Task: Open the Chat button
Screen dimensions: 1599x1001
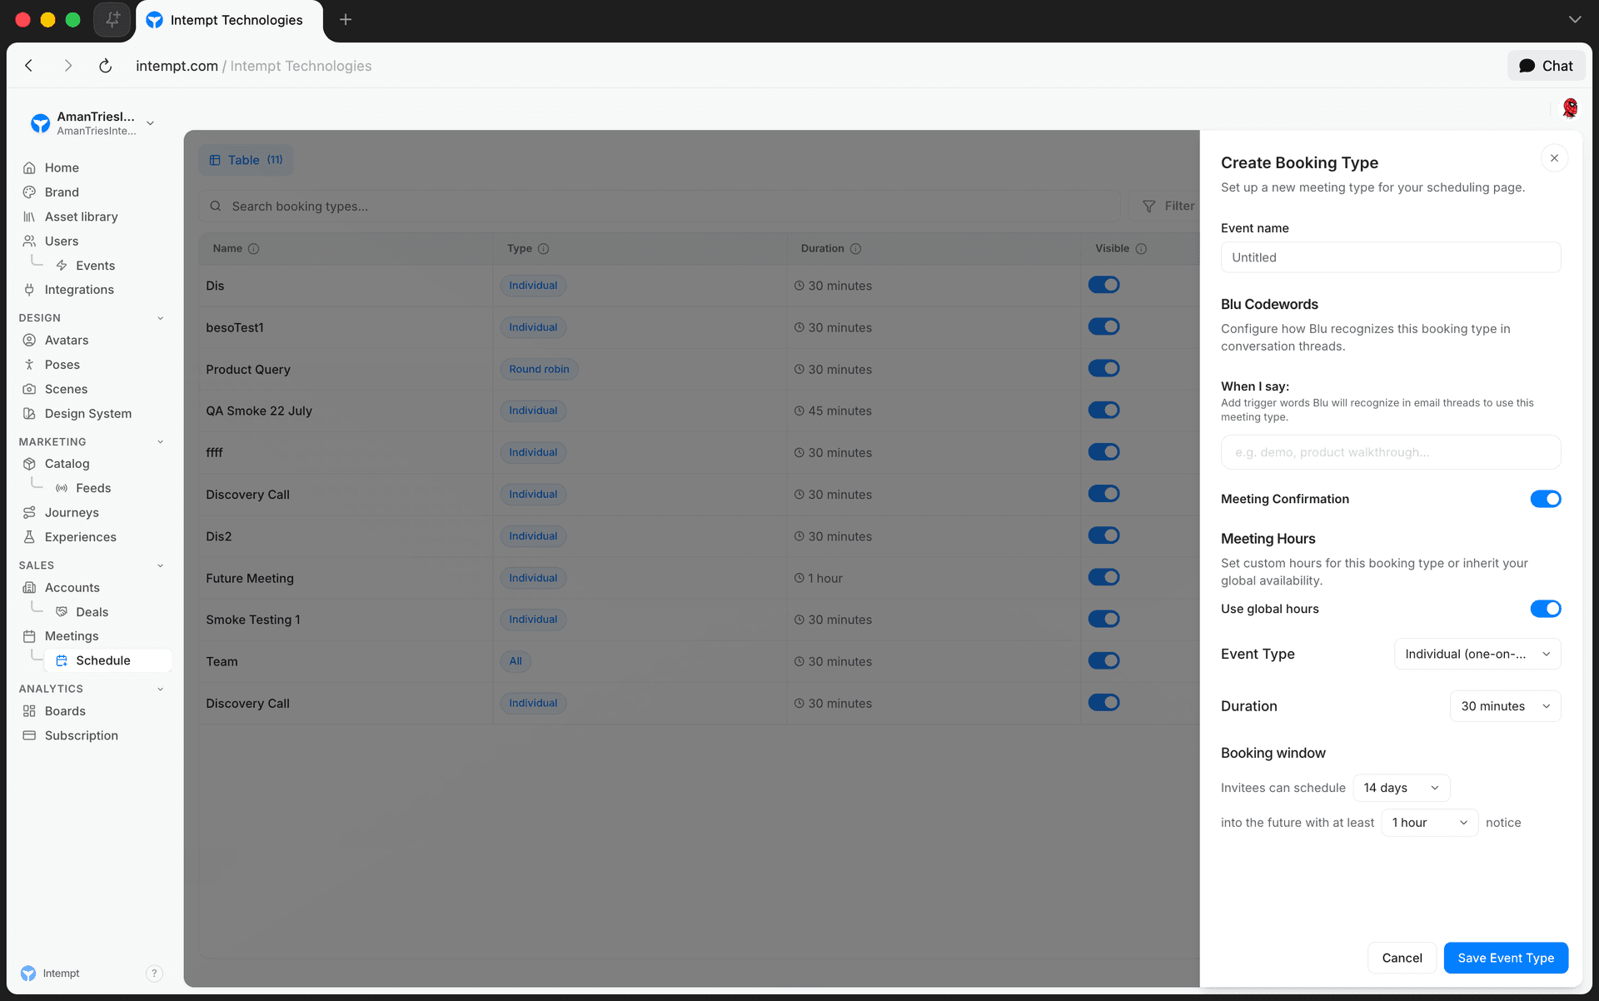Action: coord(1546,66)
